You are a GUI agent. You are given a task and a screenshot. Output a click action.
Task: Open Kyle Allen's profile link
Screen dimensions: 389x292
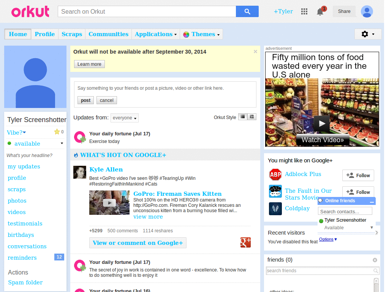(x=106, y=170)
